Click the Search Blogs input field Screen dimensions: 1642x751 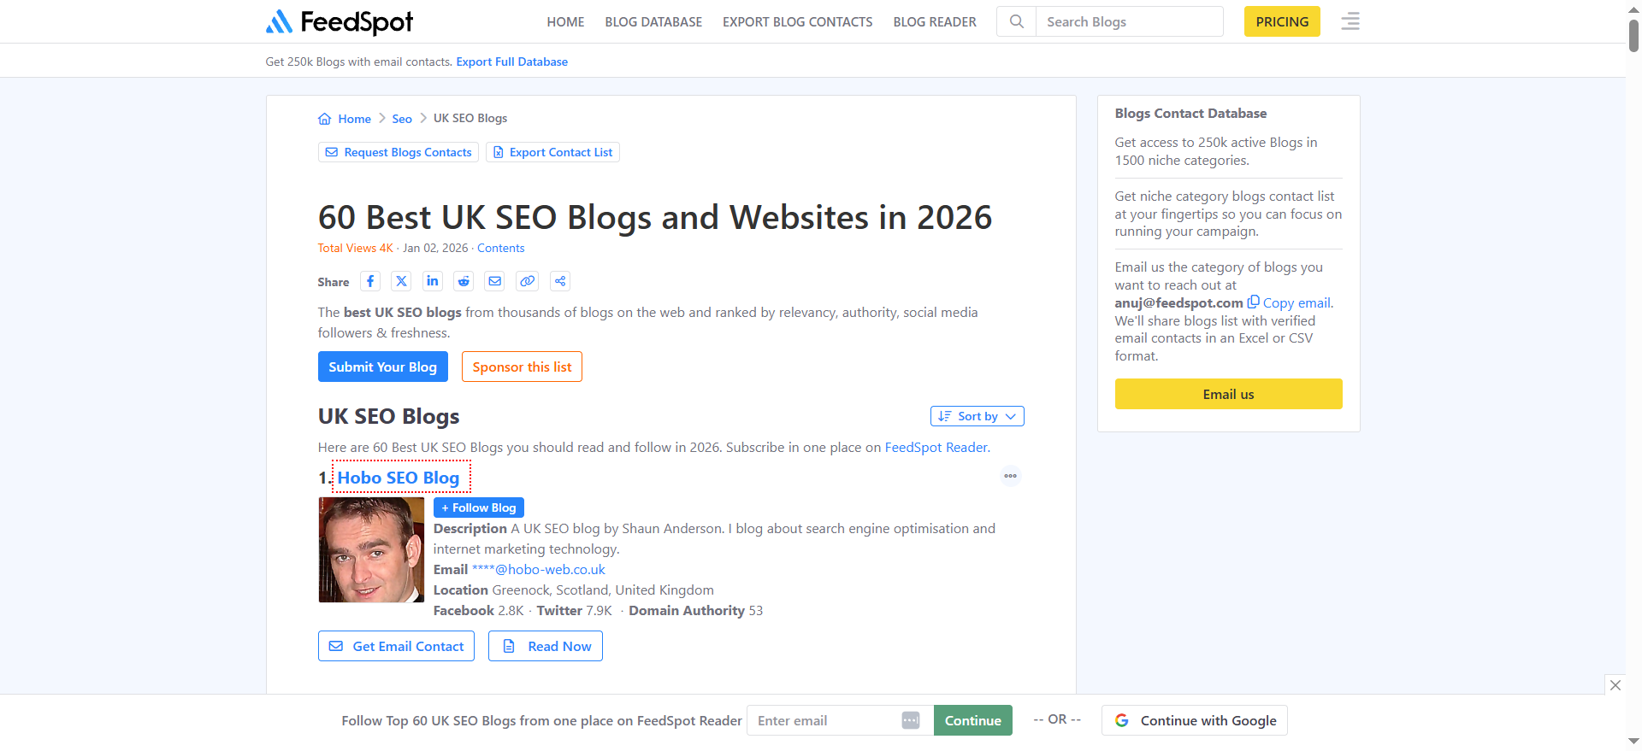click(x=1129, y=21)
